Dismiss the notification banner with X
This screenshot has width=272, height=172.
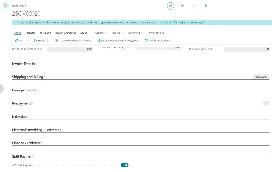click(16, 23)
